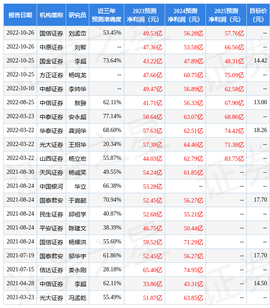The height and width of the screenshot is (308, 270).
Task: Click institution 国金证券
Action: [51, 61]
